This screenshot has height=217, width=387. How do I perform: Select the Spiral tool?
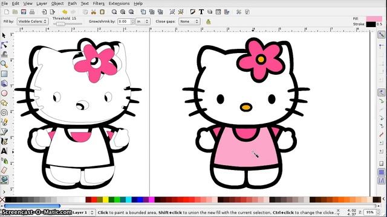click(4, 113)
